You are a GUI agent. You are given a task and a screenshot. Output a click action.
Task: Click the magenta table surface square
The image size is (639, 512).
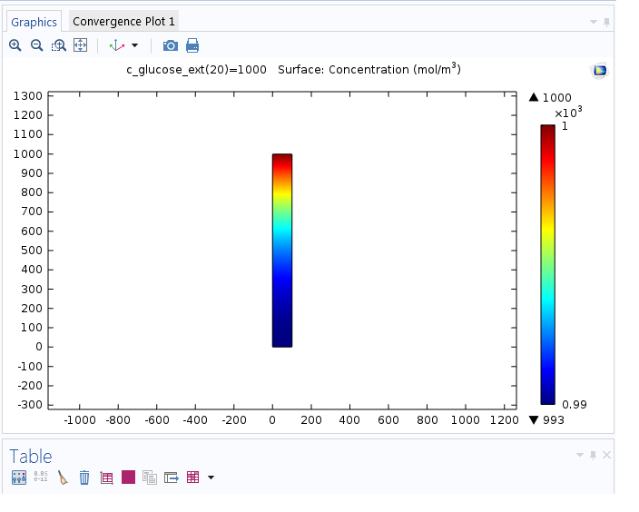click(128, 478)
